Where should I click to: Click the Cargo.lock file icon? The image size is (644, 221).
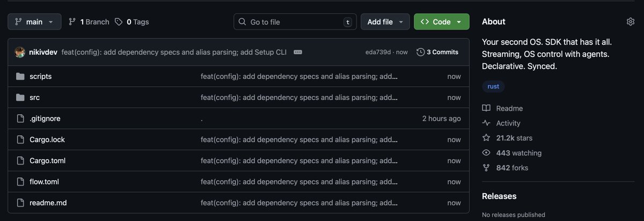coord(20,139)
